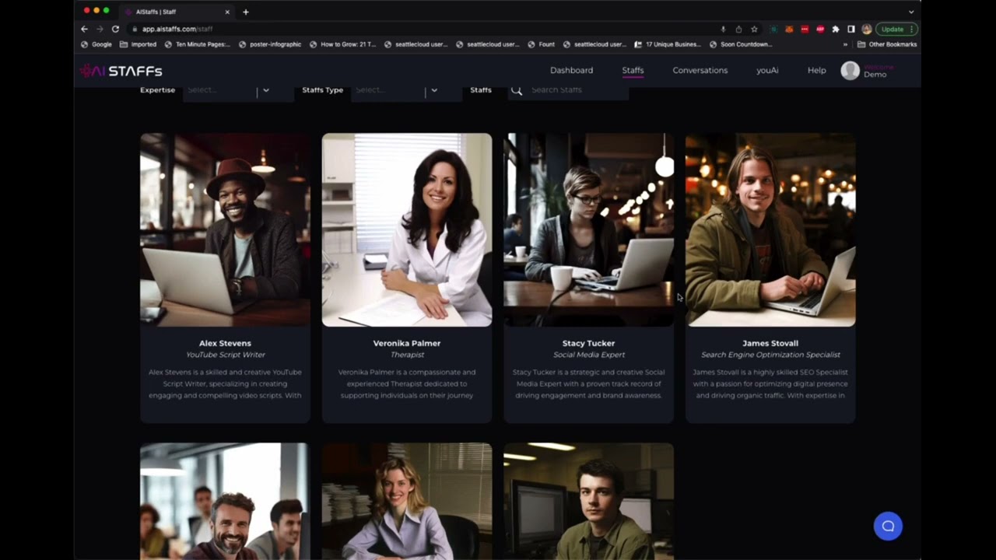Open Alex Stevens' photo thumbnail
The width and height of the screenshot is (996, 560).
coord(225,229)
